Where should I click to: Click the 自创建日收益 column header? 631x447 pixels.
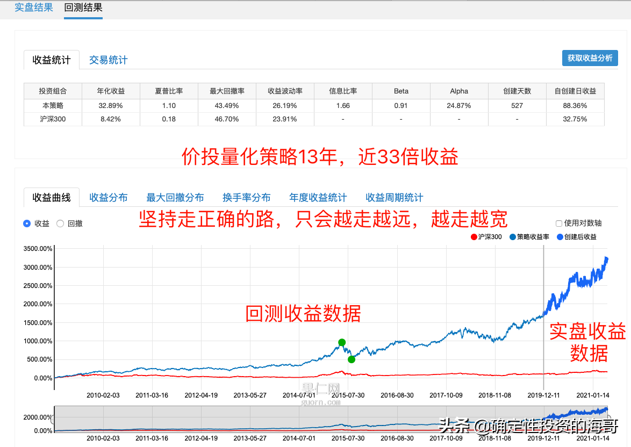click(576, 91)
